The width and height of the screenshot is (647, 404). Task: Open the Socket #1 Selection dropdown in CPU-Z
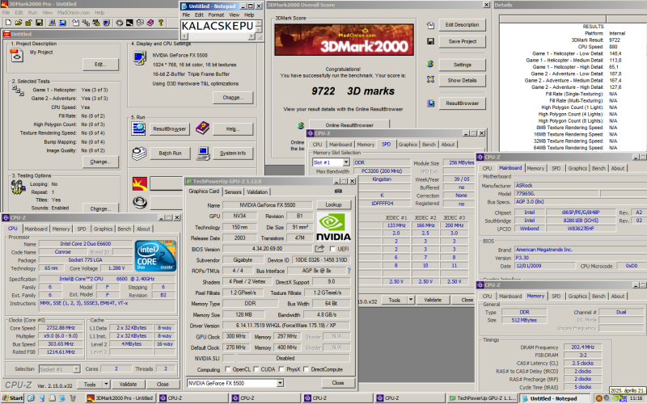pos(76,369)
